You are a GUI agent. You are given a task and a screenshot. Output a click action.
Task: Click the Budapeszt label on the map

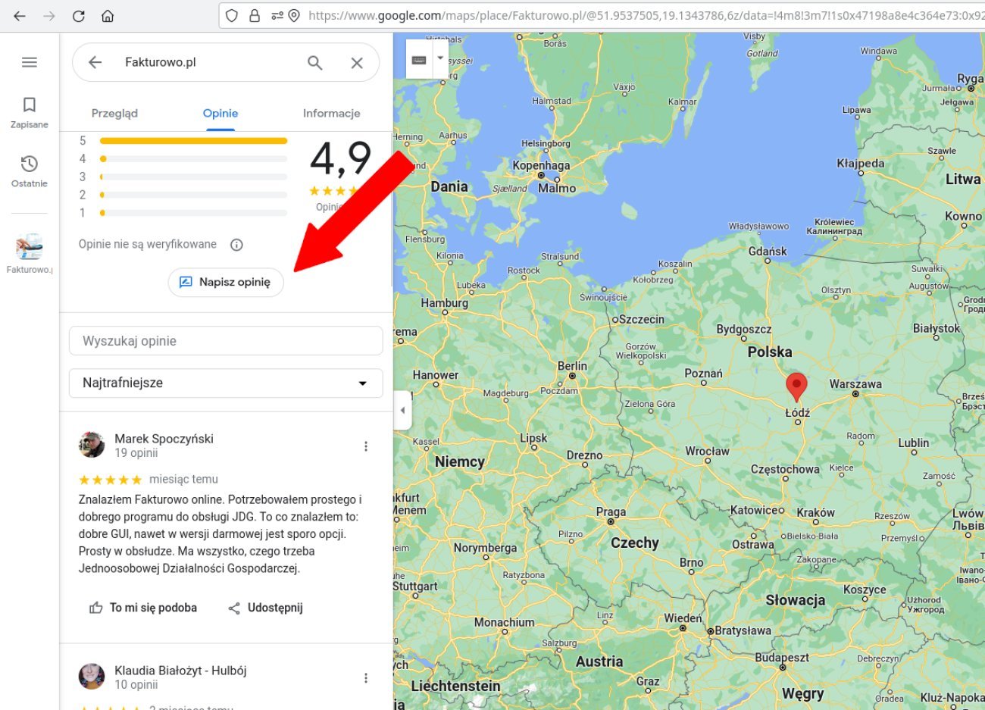tap(782, 658)
